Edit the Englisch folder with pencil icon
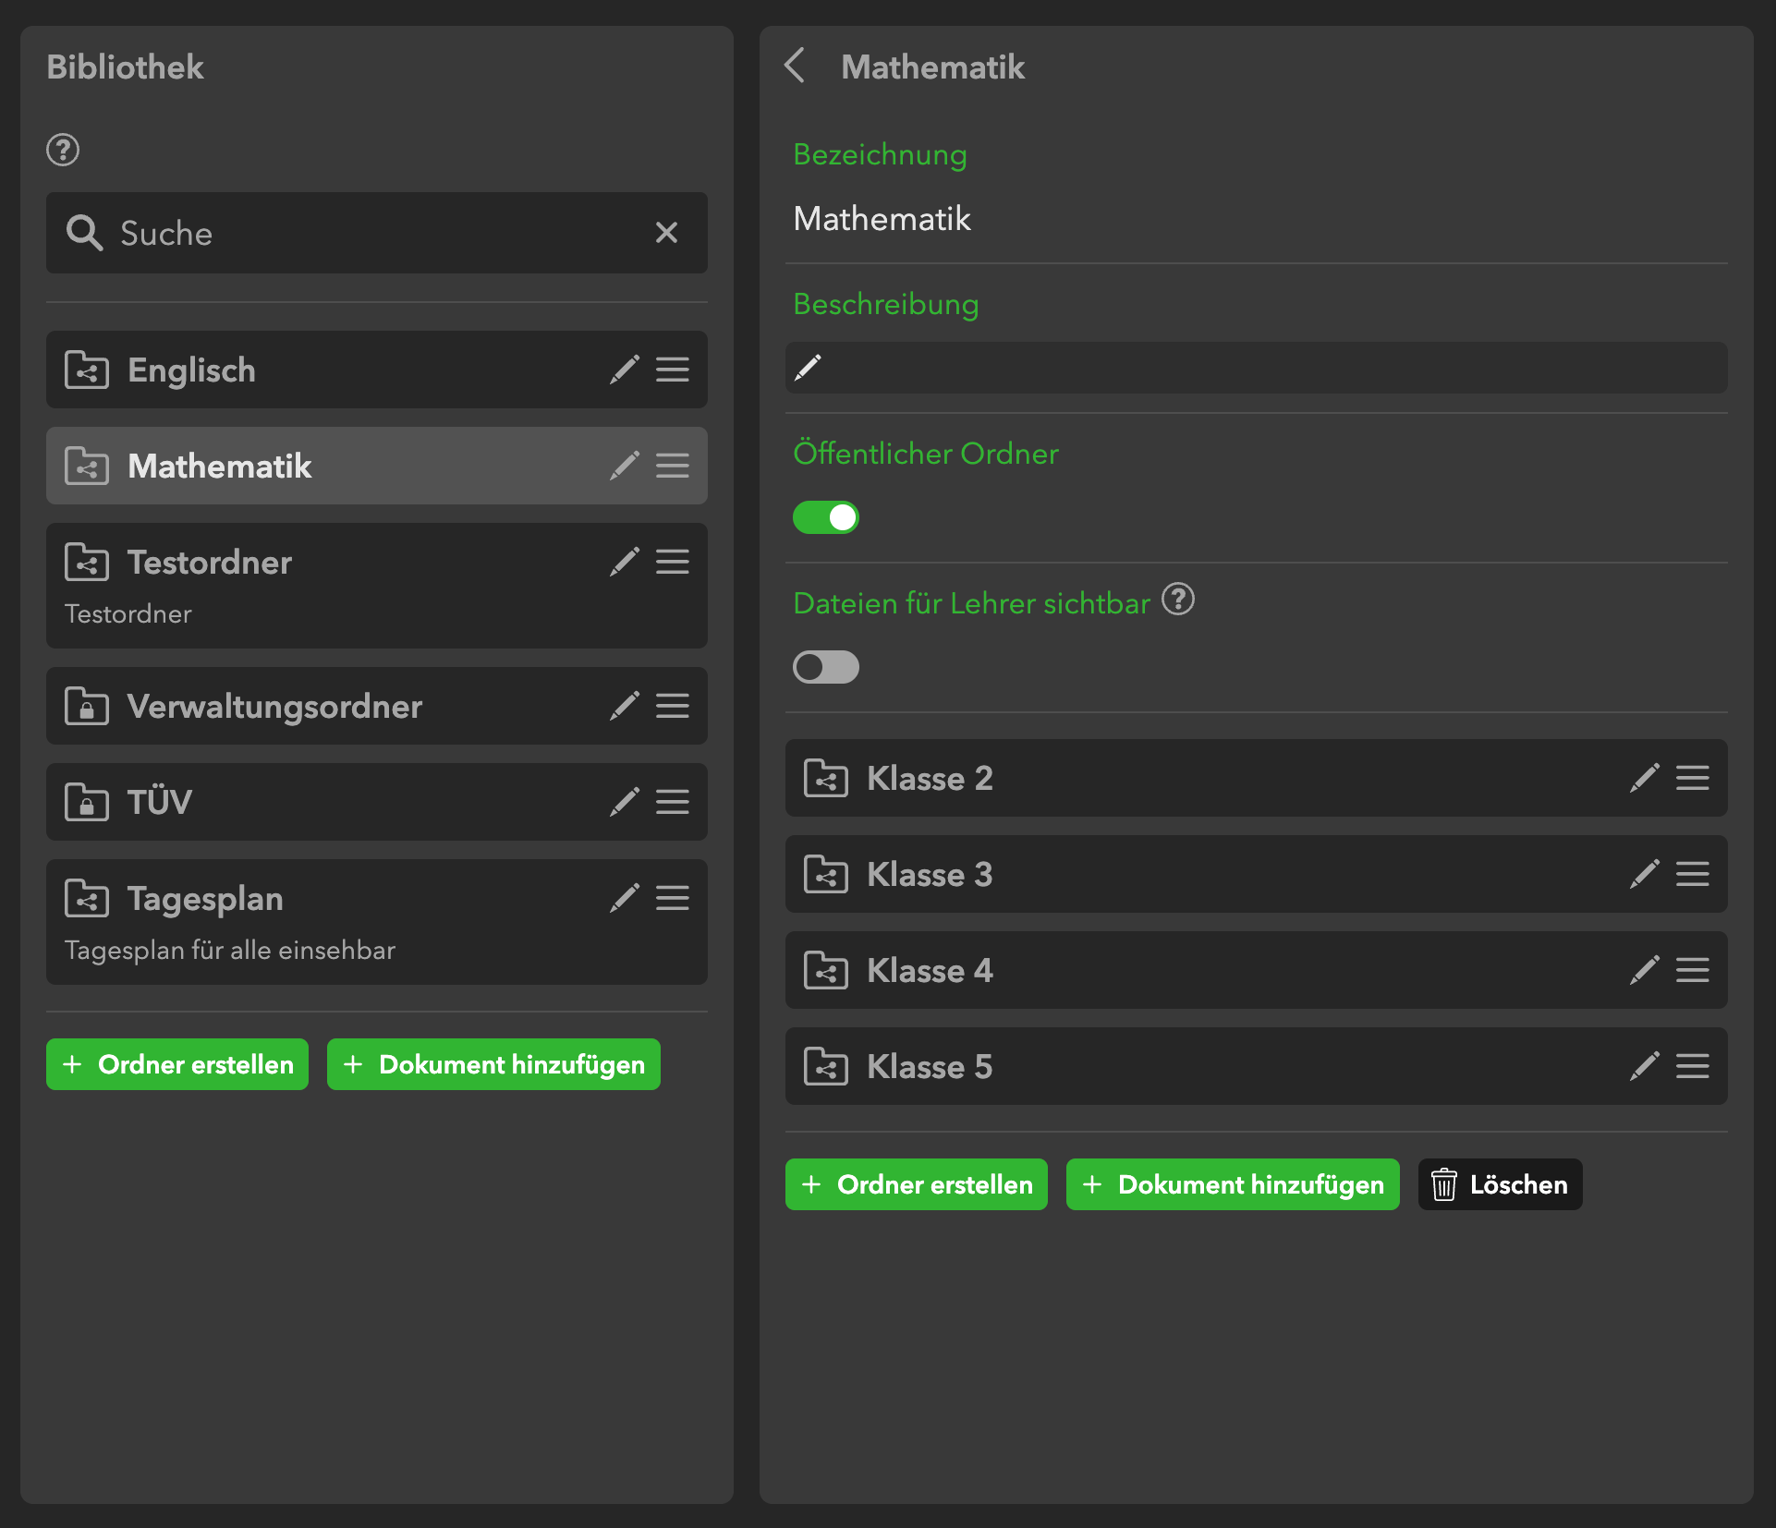 point(625,370)
